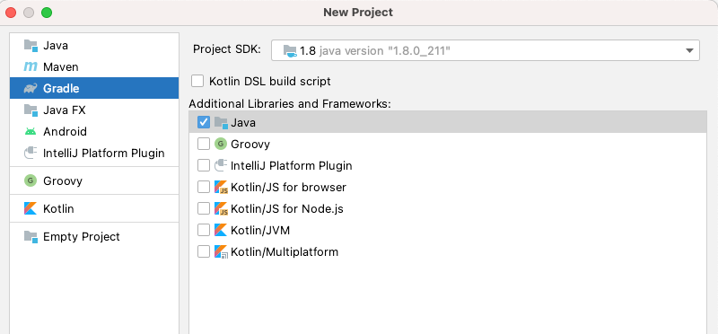The height and width of the screenshot is (334, 718).
Task: Click the Empty Project folder icon
Action: [31, 236]
